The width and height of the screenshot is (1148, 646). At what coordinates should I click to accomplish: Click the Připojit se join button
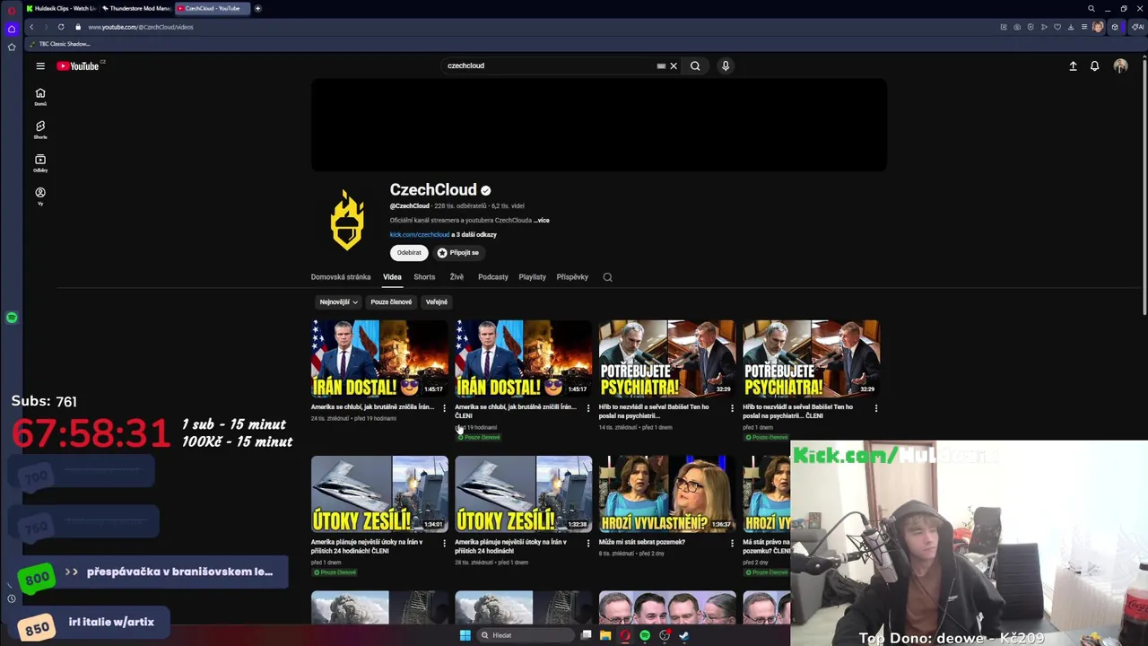click(458, 253)
